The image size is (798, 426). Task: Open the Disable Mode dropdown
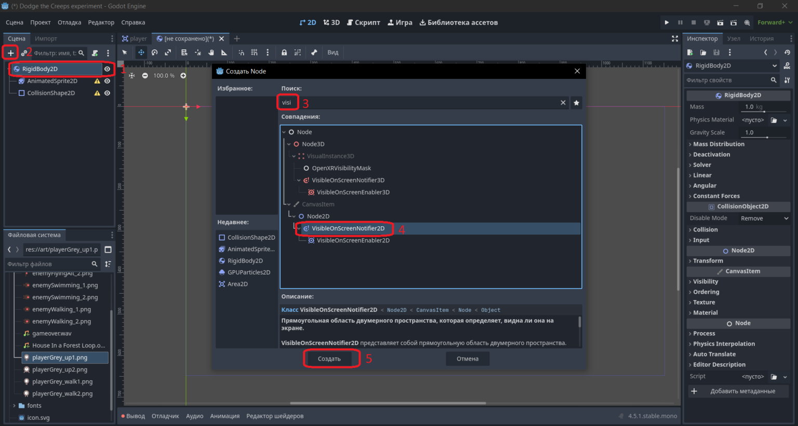(764, 218)
